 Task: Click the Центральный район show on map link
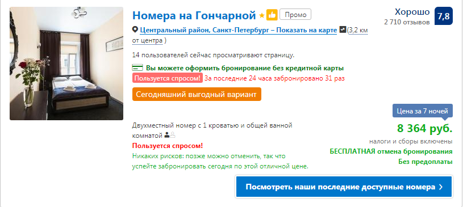(x=238, y=30)
